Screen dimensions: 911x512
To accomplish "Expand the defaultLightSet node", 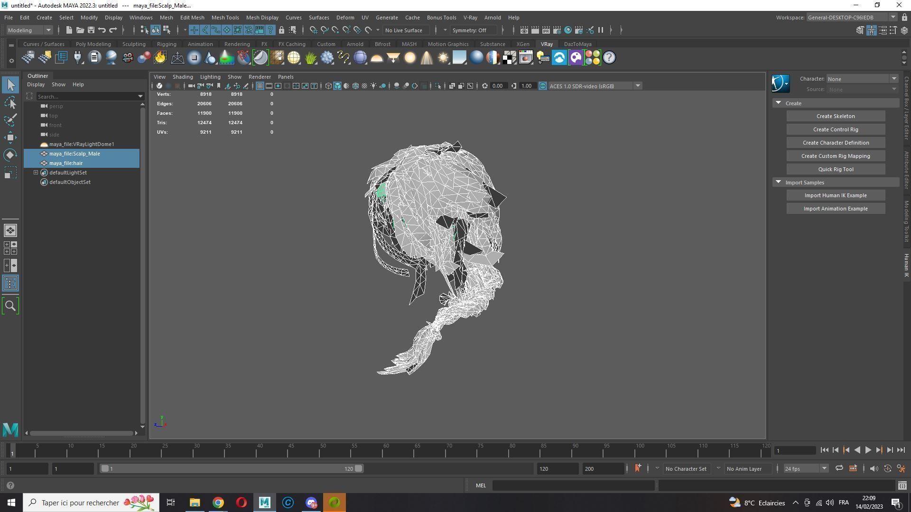I will [36, 173].
